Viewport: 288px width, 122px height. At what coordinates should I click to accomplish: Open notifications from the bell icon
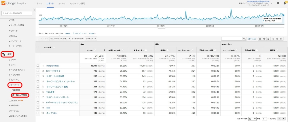[x=285, y=3]
